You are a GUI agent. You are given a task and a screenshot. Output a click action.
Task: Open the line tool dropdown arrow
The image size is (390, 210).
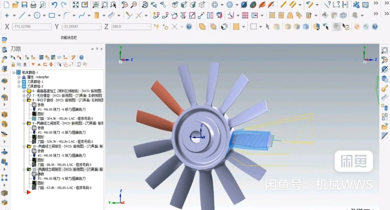point(29,16)
